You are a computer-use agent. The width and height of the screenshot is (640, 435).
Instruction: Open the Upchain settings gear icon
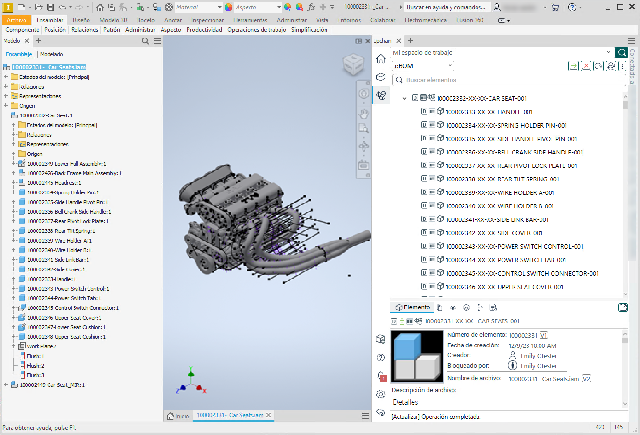coord(381,394)
